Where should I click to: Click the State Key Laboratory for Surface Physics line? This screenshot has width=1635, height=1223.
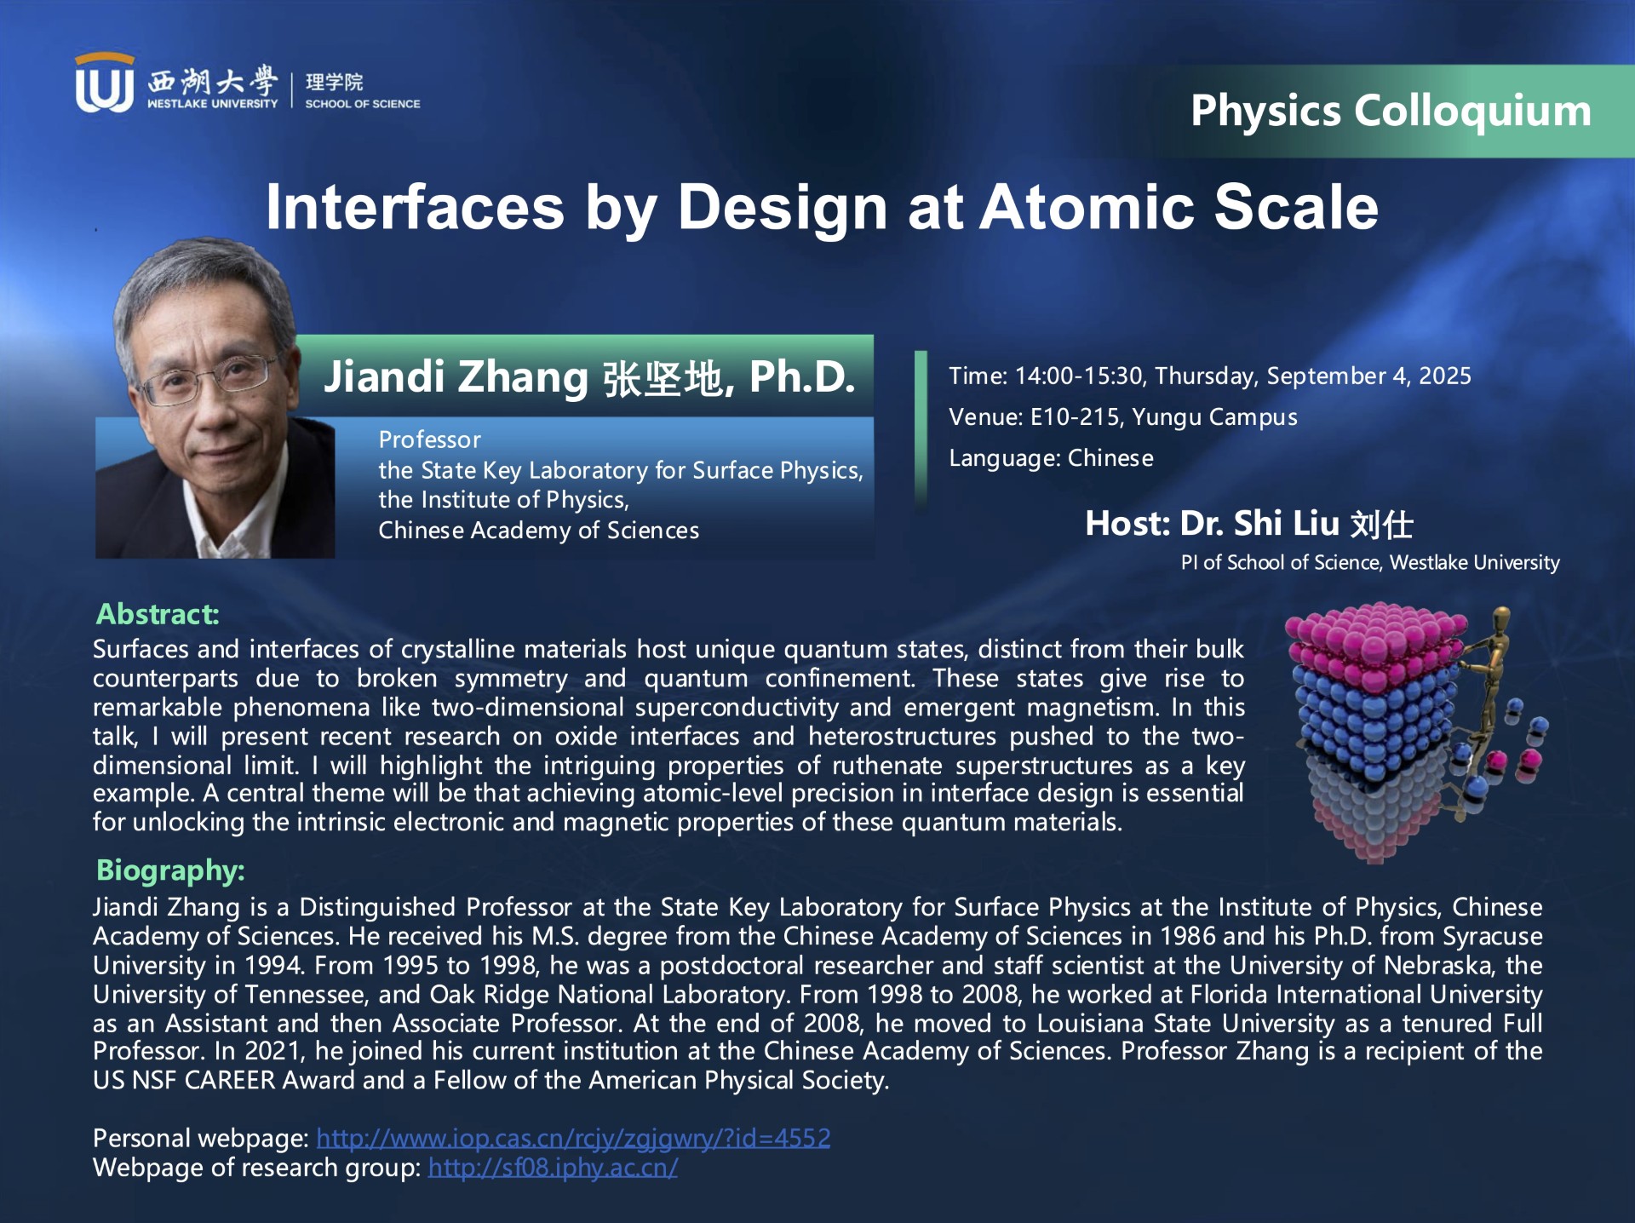tap(621, 470)
